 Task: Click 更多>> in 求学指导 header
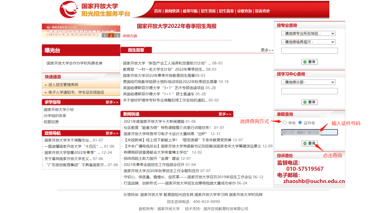[x=112, y=102]
